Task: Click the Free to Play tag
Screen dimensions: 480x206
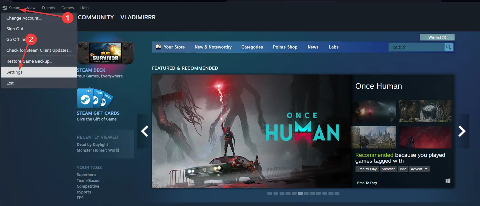Action: click(367, 169)
